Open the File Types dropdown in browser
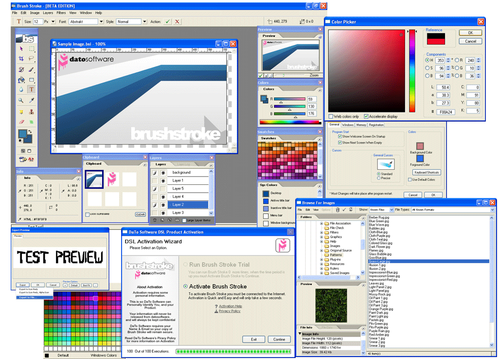This screenshot has width=498, height=359. pyautogui.click(x=493, y=210)
